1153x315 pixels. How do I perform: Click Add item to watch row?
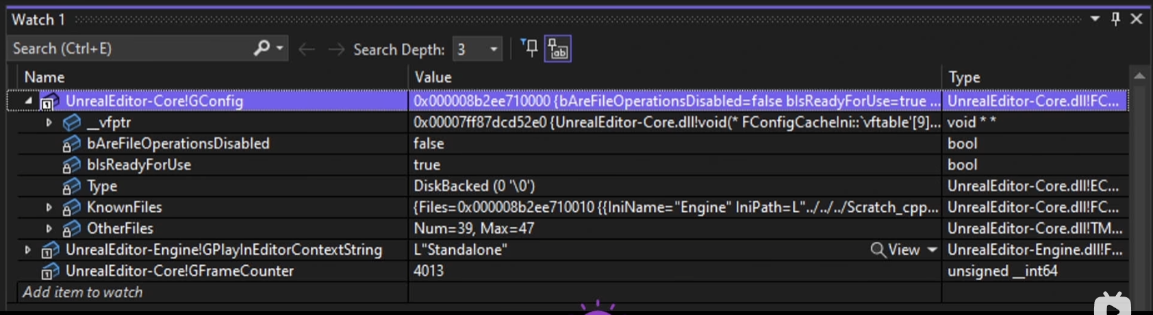point(83,292)
